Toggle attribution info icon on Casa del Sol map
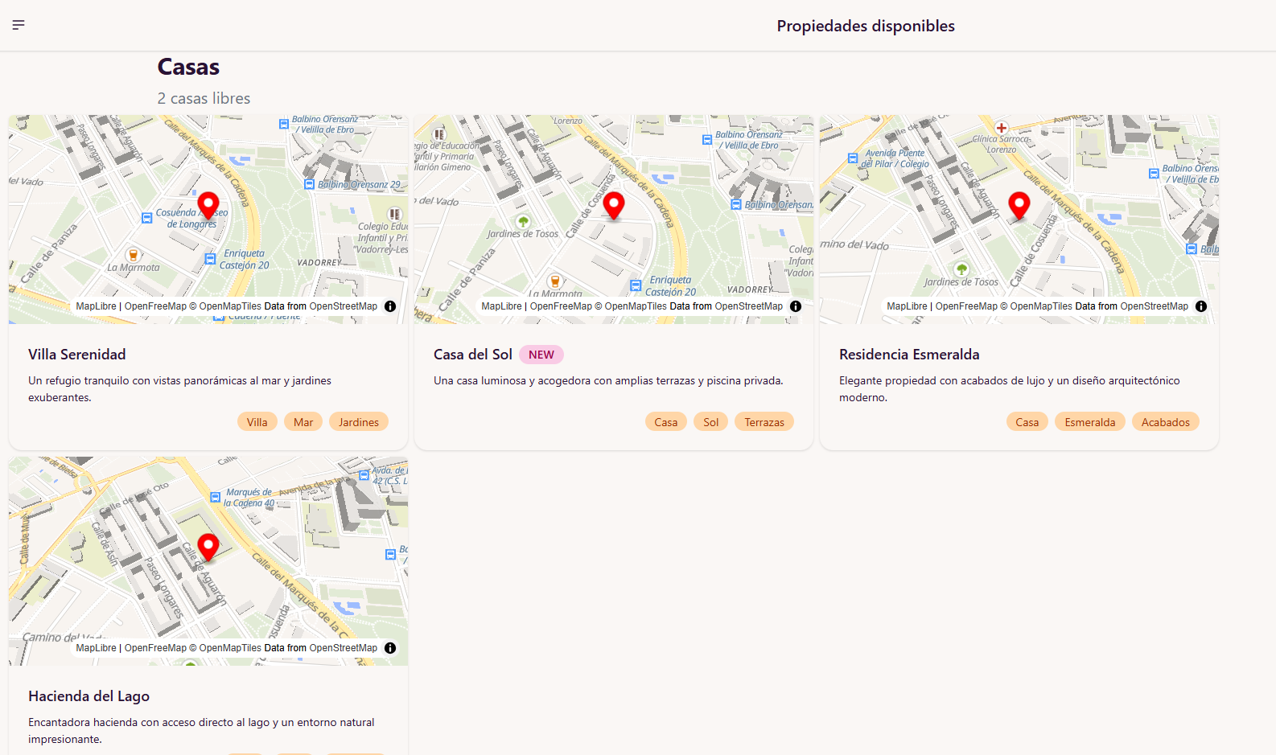1276x755 pixels. click(x=796, y=306)
